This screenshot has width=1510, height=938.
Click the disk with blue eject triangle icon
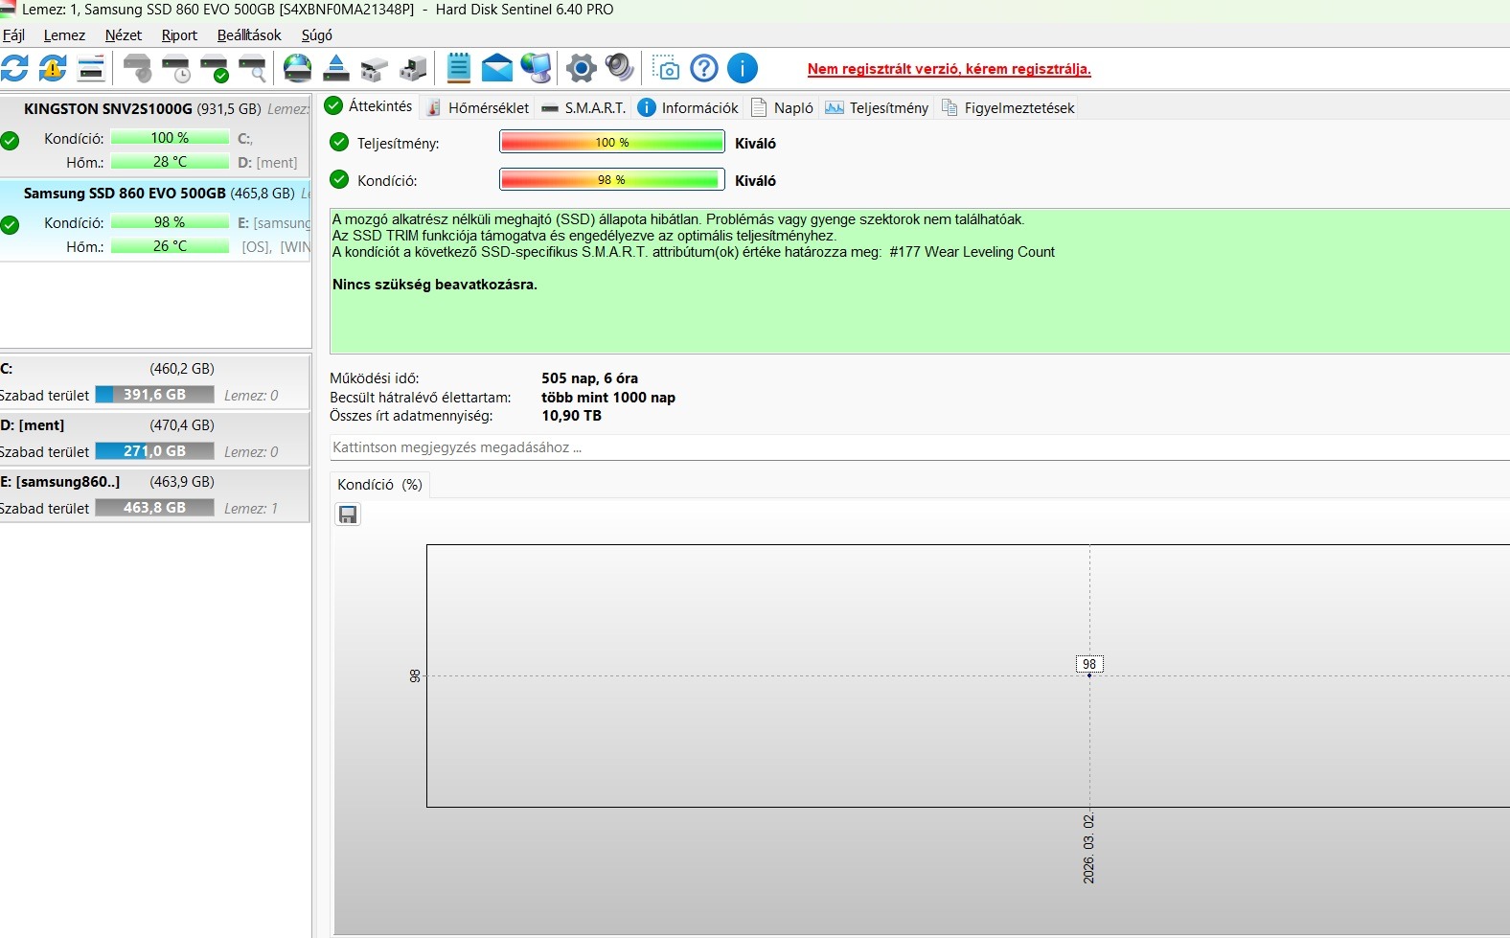click(336, 68)
